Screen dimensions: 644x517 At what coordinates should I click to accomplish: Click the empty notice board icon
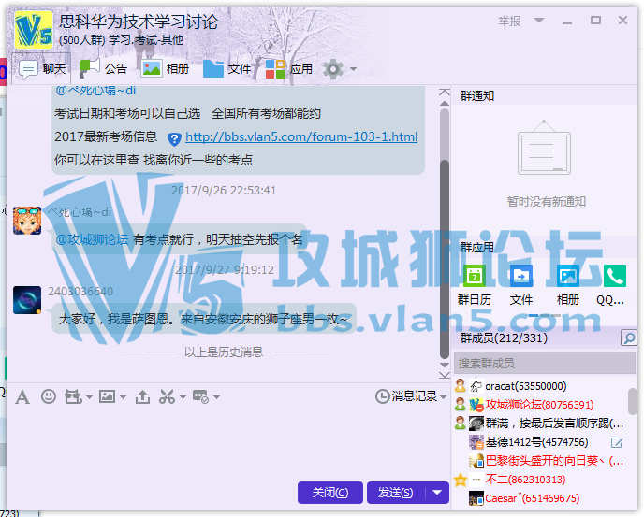[544, 148]
